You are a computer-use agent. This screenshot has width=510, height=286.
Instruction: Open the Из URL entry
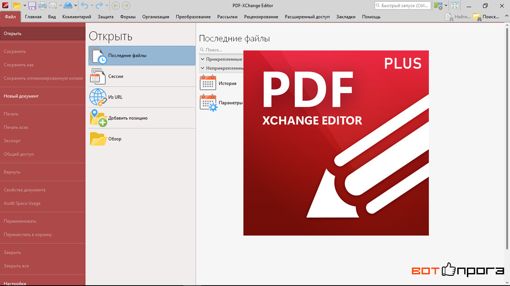(142, 97)
